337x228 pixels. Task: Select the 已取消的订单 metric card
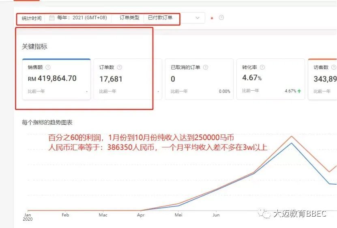199,79
